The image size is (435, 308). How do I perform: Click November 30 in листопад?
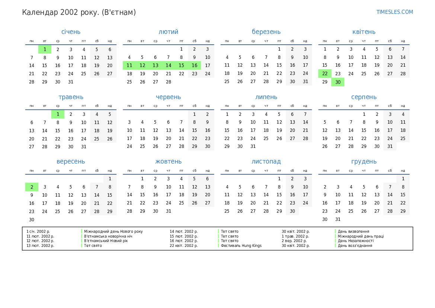292,211
